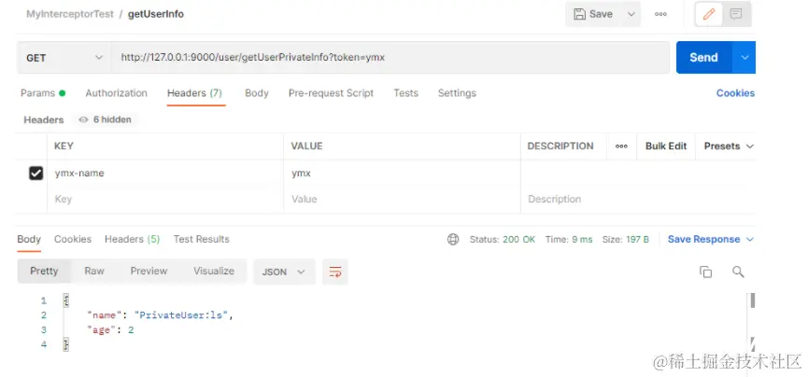Select the Pretty view
808x377 pixels.
click(x=44, y=271)
